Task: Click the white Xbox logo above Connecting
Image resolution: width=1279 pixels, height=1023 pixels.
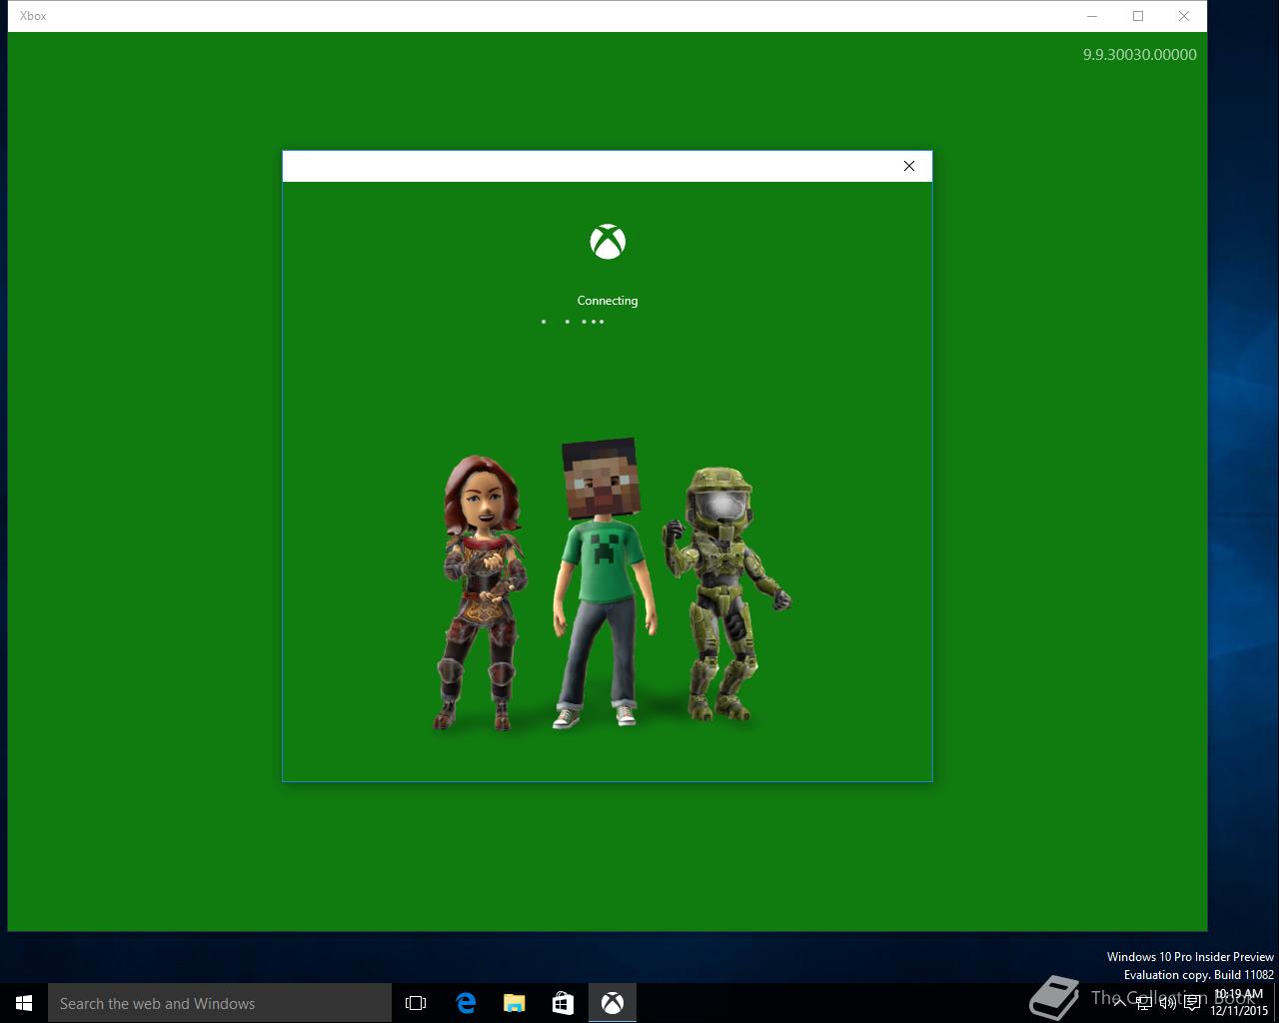Action: click(608, 241)
